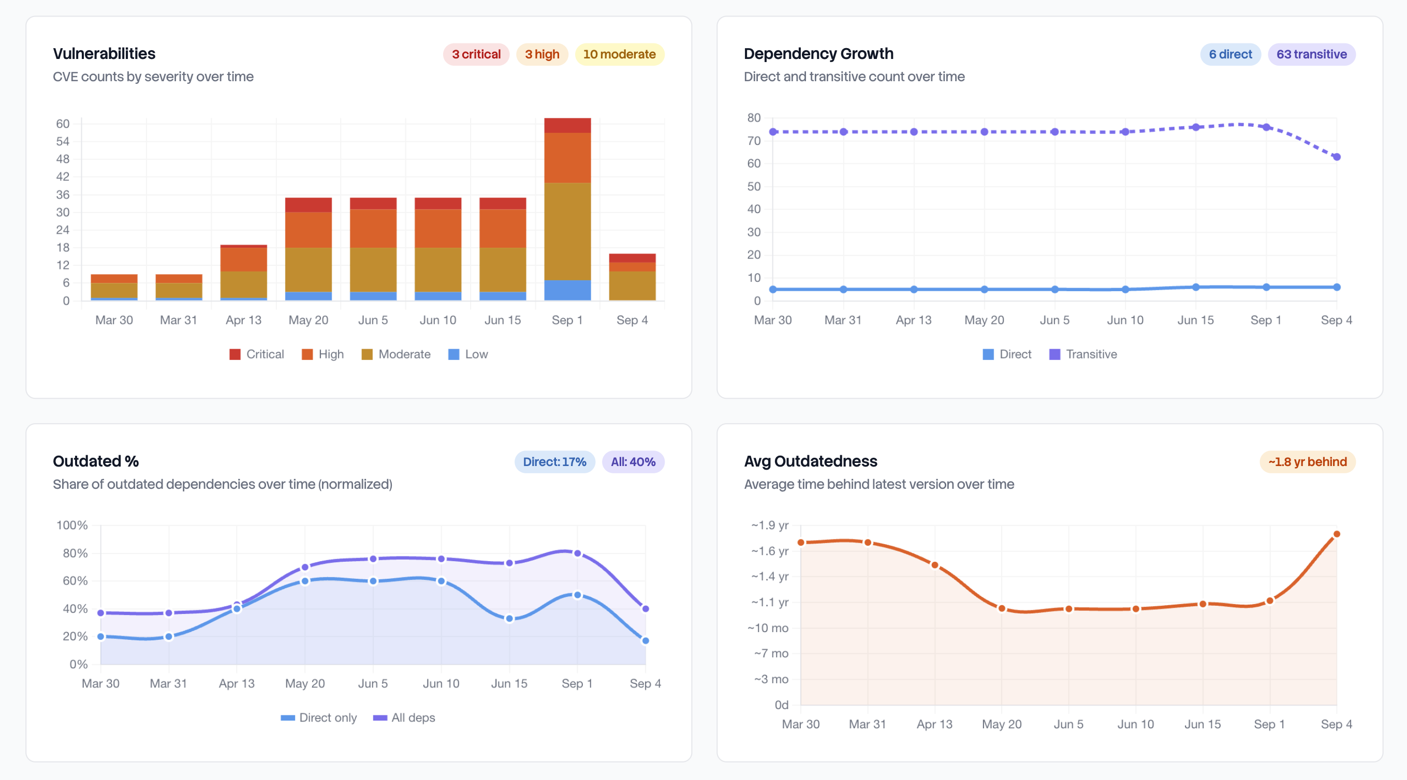Click the 3 critical badge
The height and width of the screenshot is (780, 1407).
tap(476, 54)
